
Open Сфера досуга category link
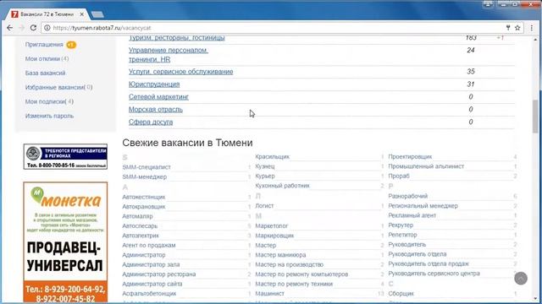point(151,122)
